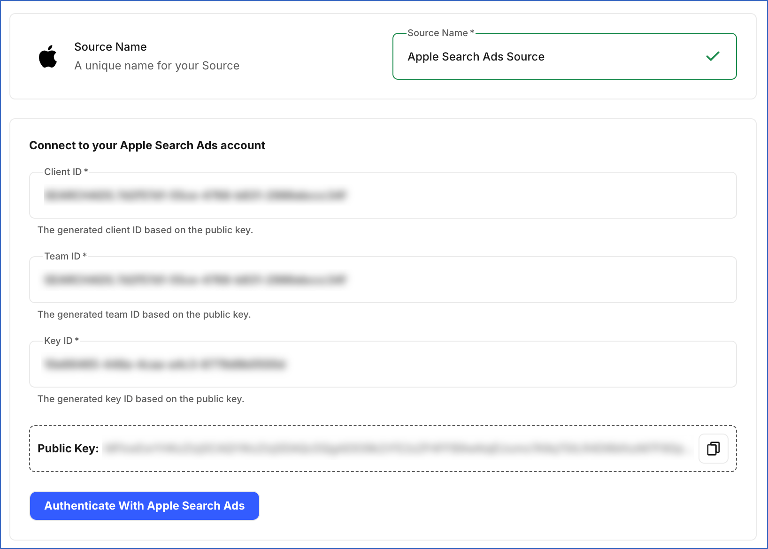Copy the public key with the copy icon
The image size is (768, 549).
(x=713, y=449)
